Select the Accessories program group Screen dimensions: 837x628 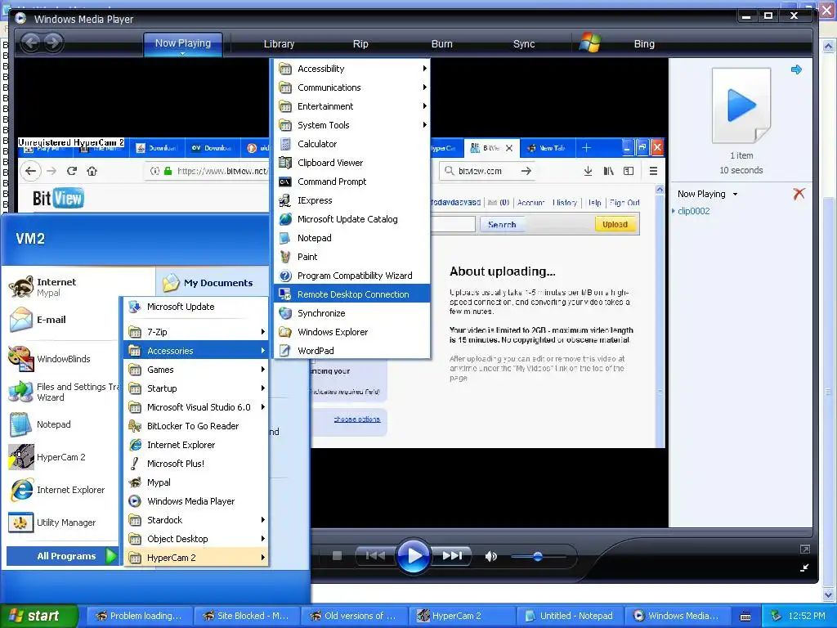pyautogui.click(x=196, y=350)
